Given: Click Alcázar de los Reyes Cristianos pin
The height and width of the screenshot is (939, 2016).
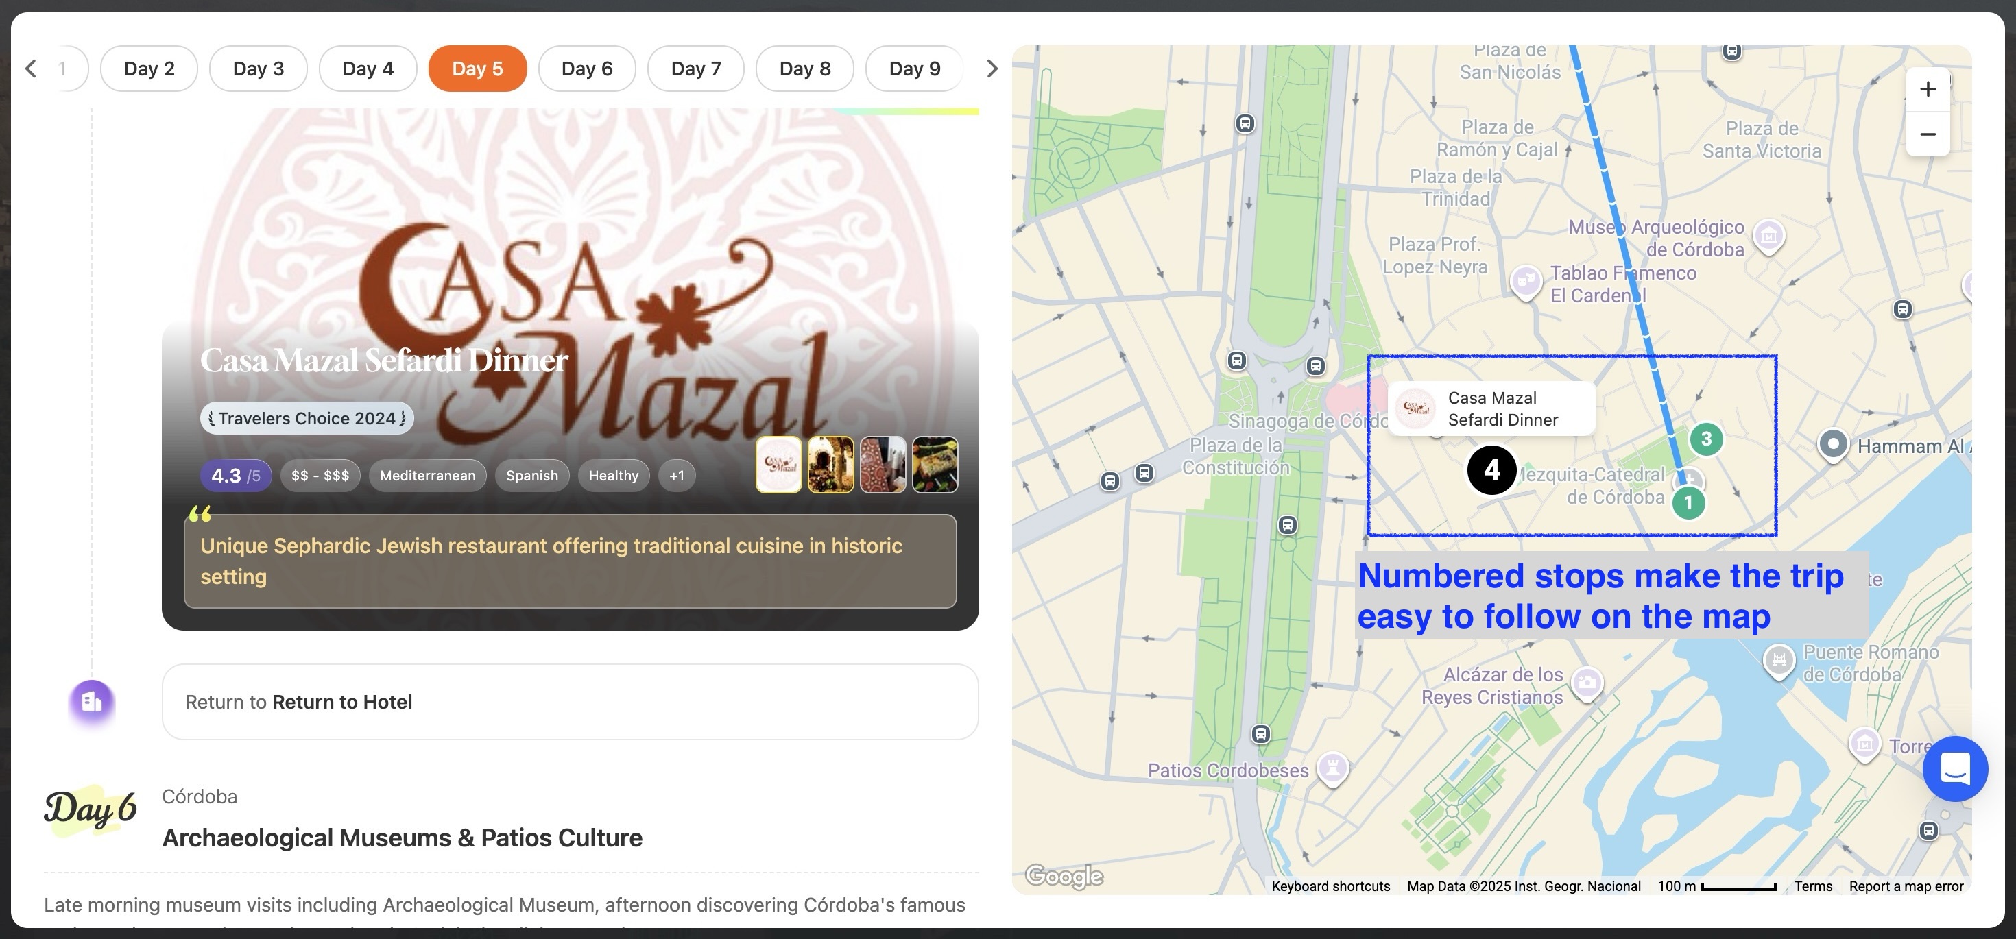Looking at the screenshot, I should coord(1587,683).
